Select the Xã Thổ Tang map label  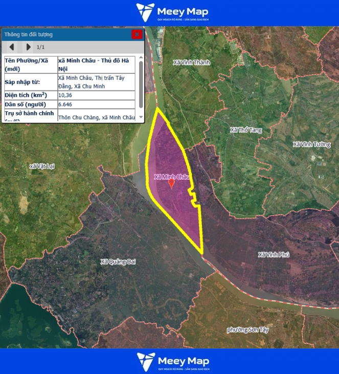coord(246,130)
